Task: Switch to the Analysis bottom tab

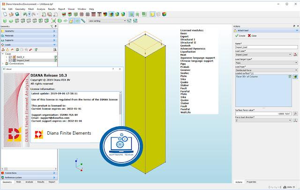Action: tap(29, 182)
